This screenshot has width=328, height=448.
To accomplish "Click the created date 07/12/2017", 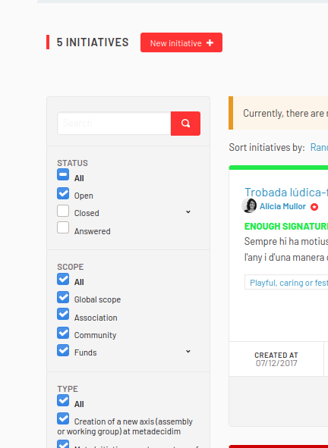I will [276, 363].
